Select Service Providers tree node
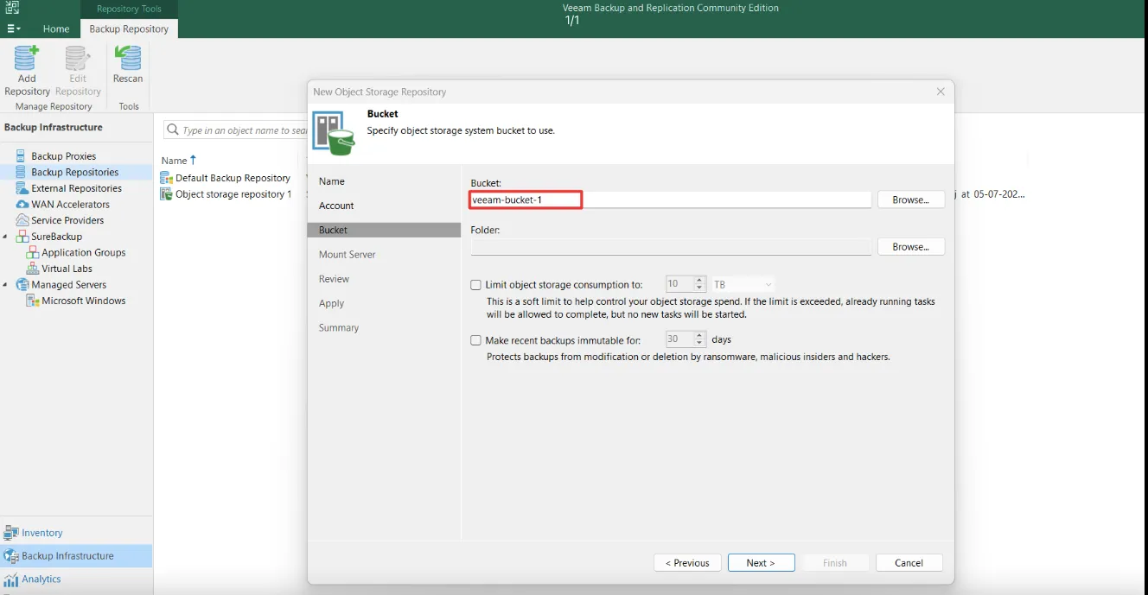This screenshot has width=1148, height=595. coord(67,220)
